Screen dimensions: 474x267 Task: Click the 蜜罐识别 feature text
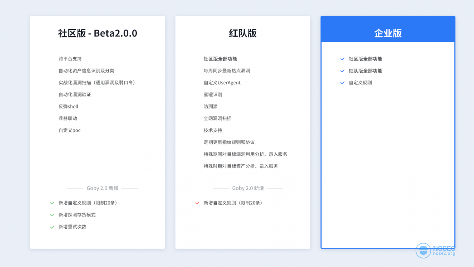(213, 95)
